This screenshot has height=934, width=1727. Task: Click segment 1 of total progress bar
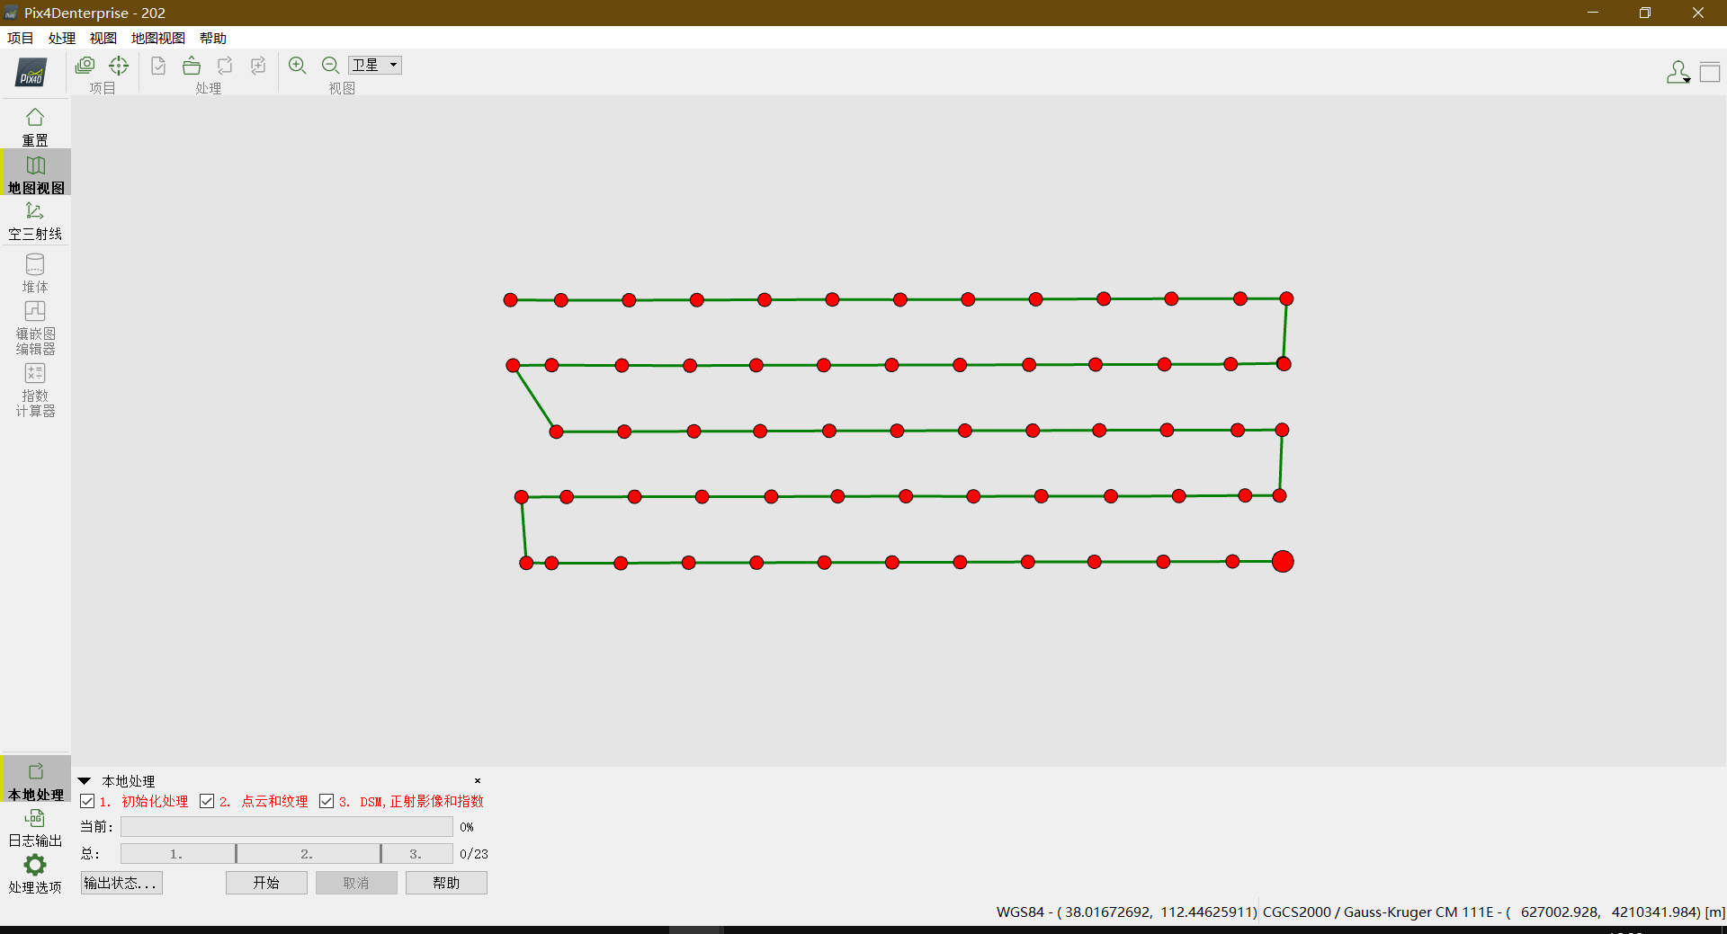(178, 854)
